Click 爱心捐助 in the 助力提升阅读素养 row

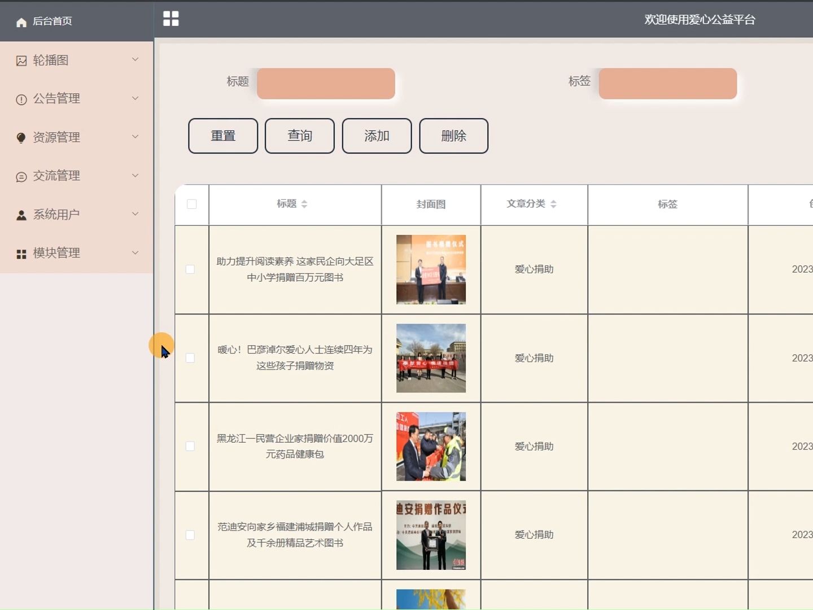[x=534, y=269]
